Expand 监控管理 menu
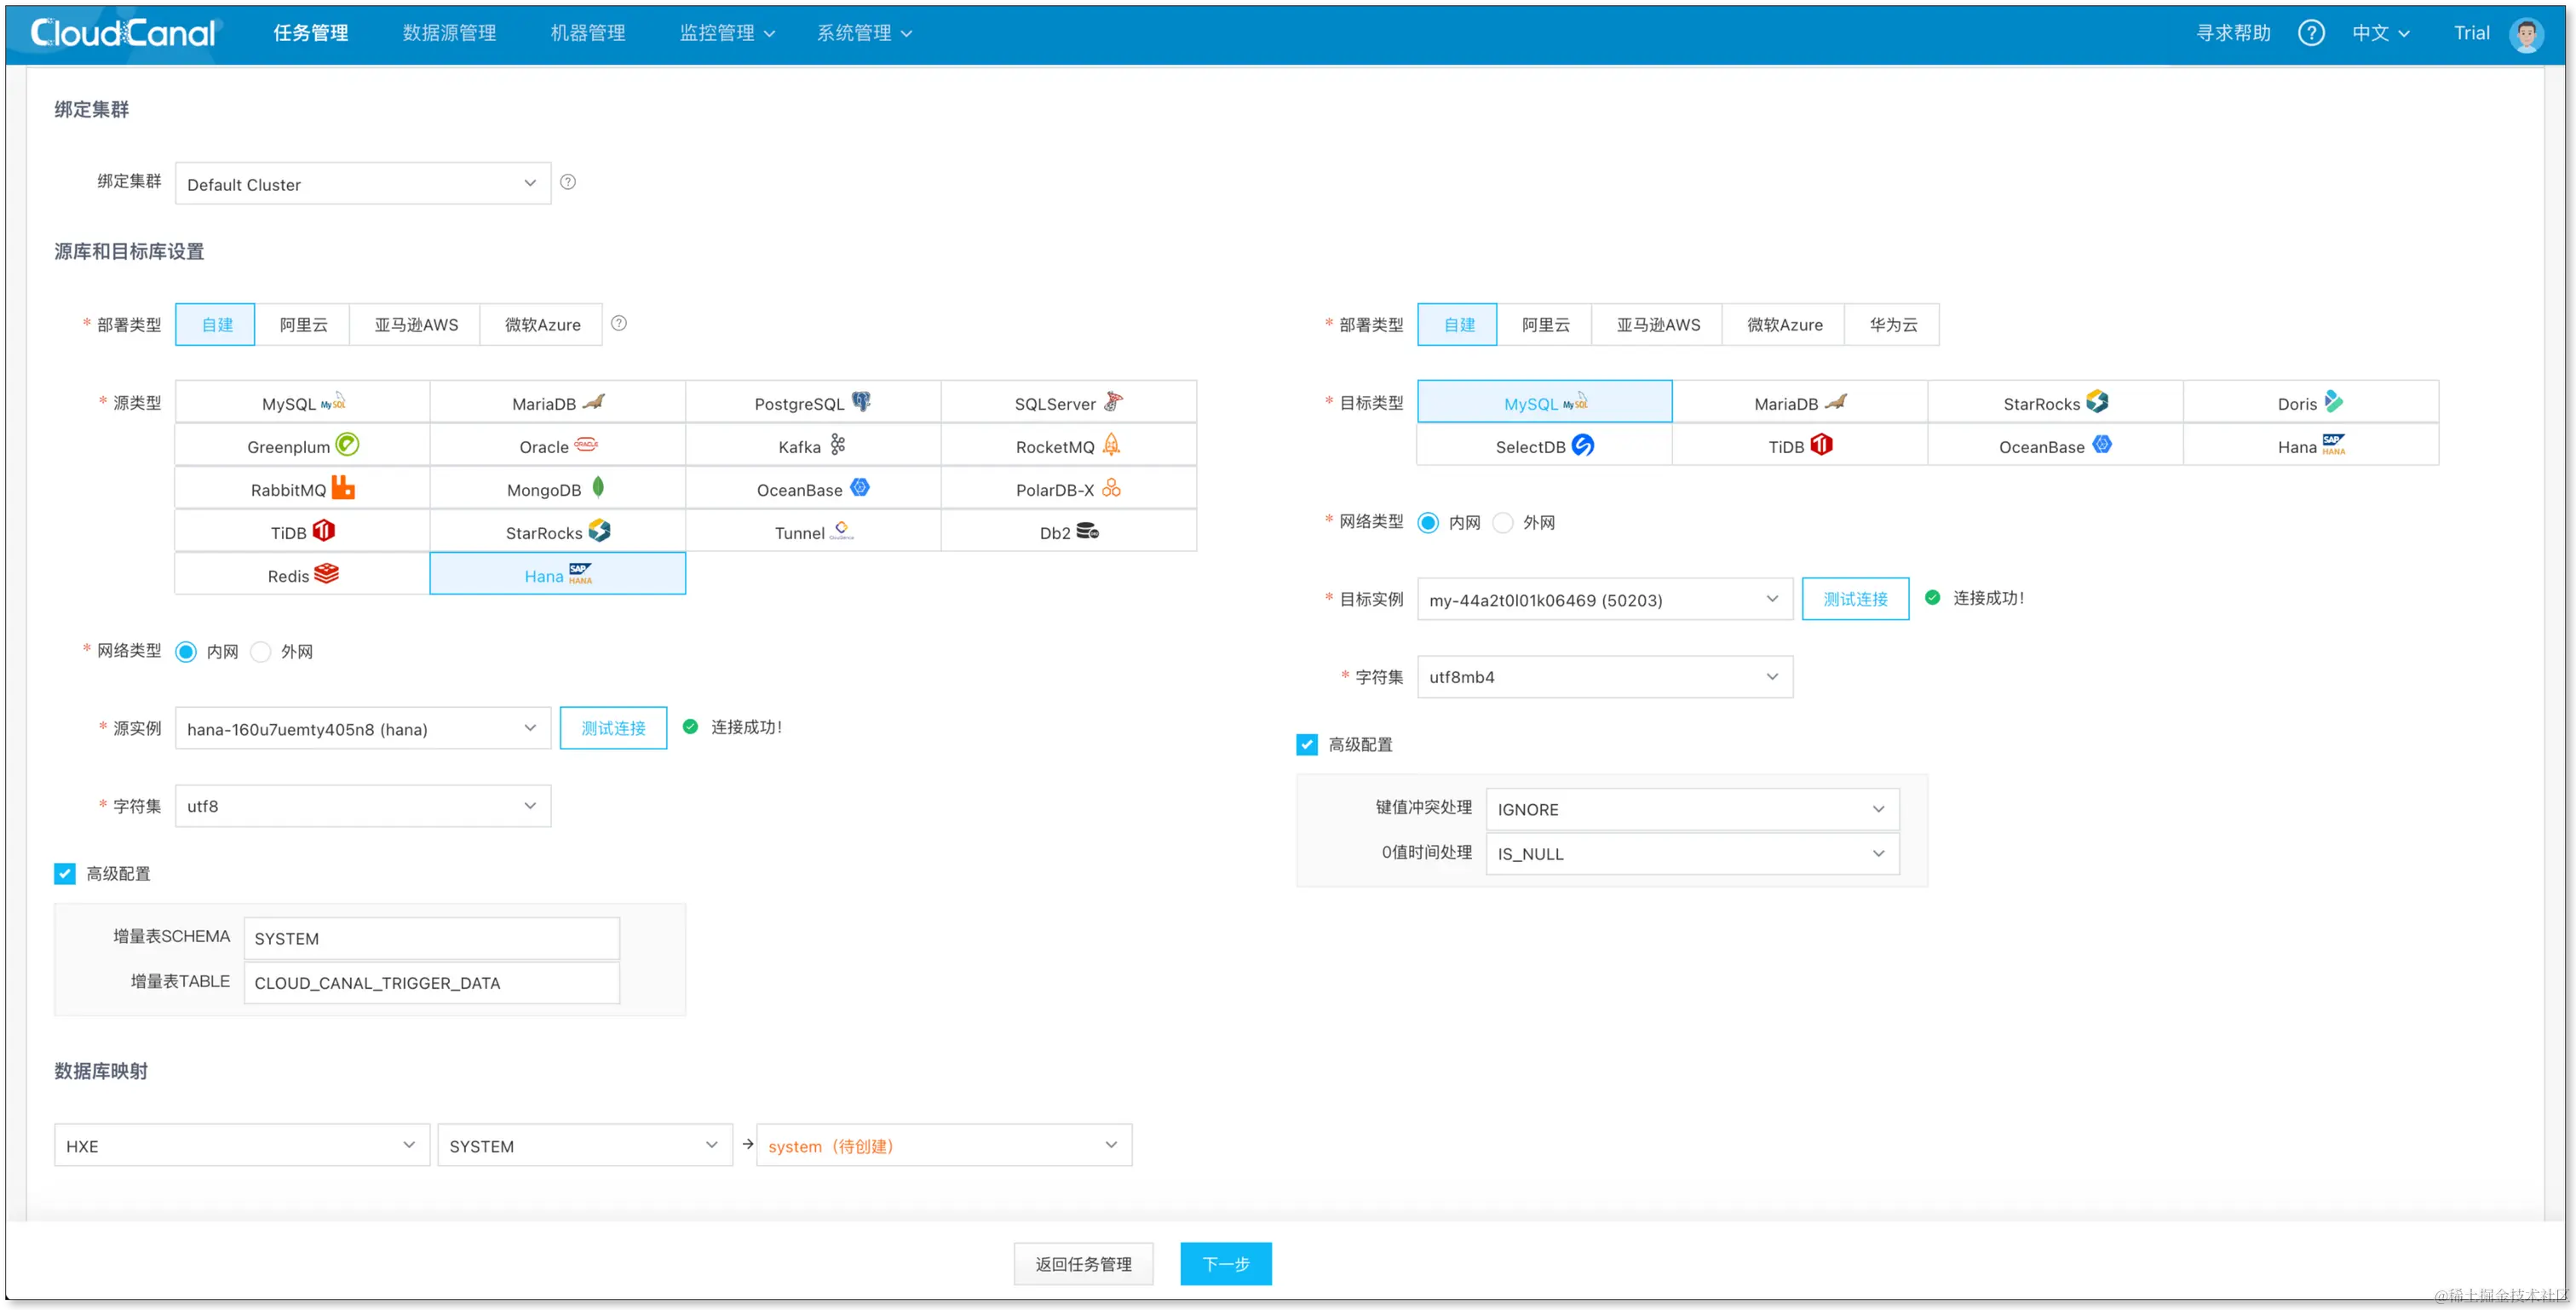The width and height of the screenshot is (2576, 1310). 727,33
